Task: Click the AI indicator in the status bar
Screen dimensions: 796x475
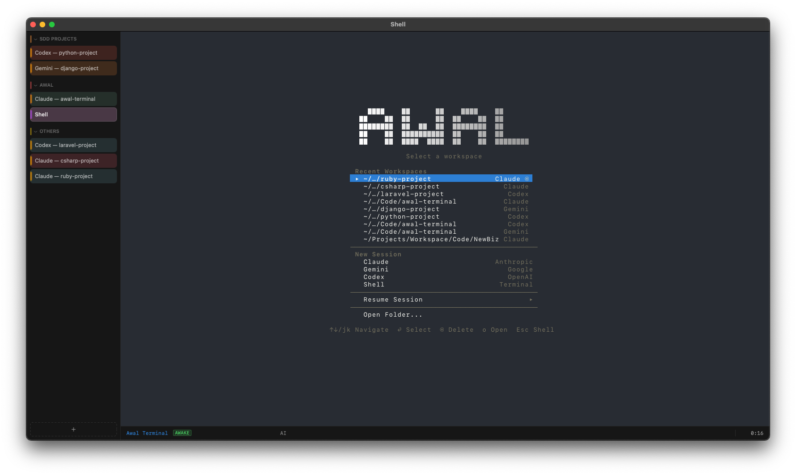Action: point(282,433)
